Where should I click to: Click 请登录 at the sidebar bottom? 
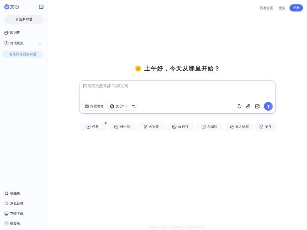(12, 223)
